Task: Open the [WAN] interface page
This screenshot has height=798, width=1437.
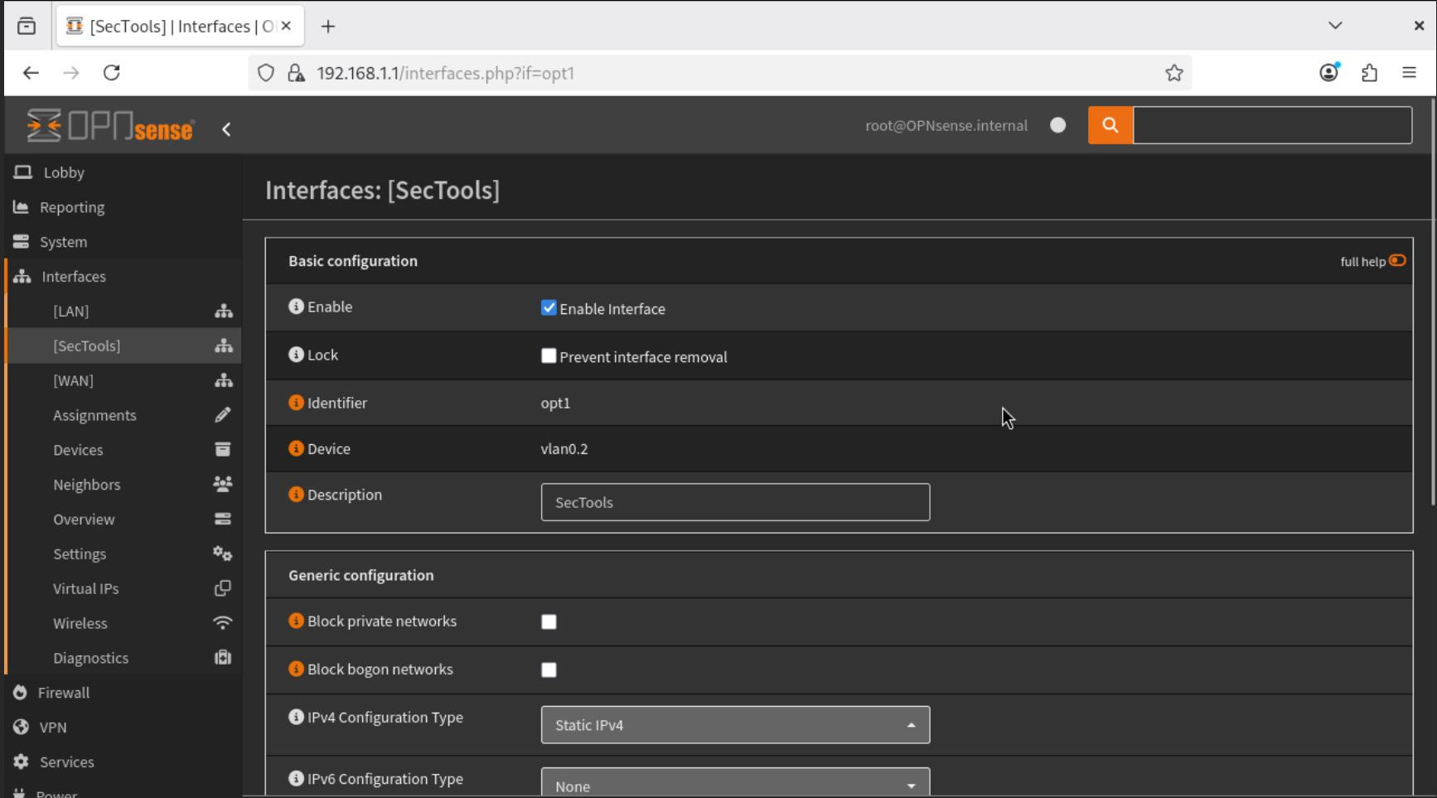Action: tap(74, 380)
